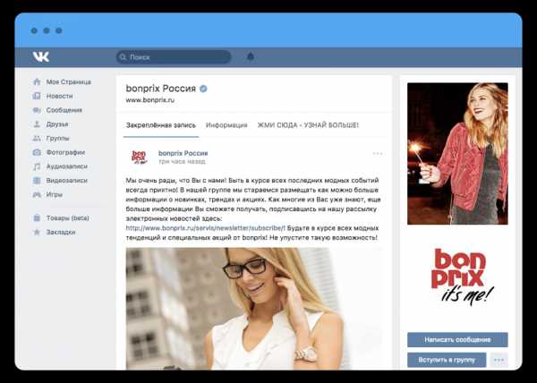
Task: Click the bonprix it's me logo image
Action: tap(461, 277)
